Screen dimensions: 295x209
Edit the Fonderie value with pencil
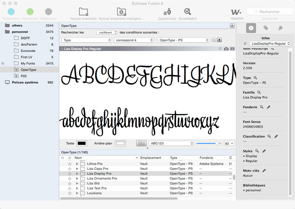[268, 107]
